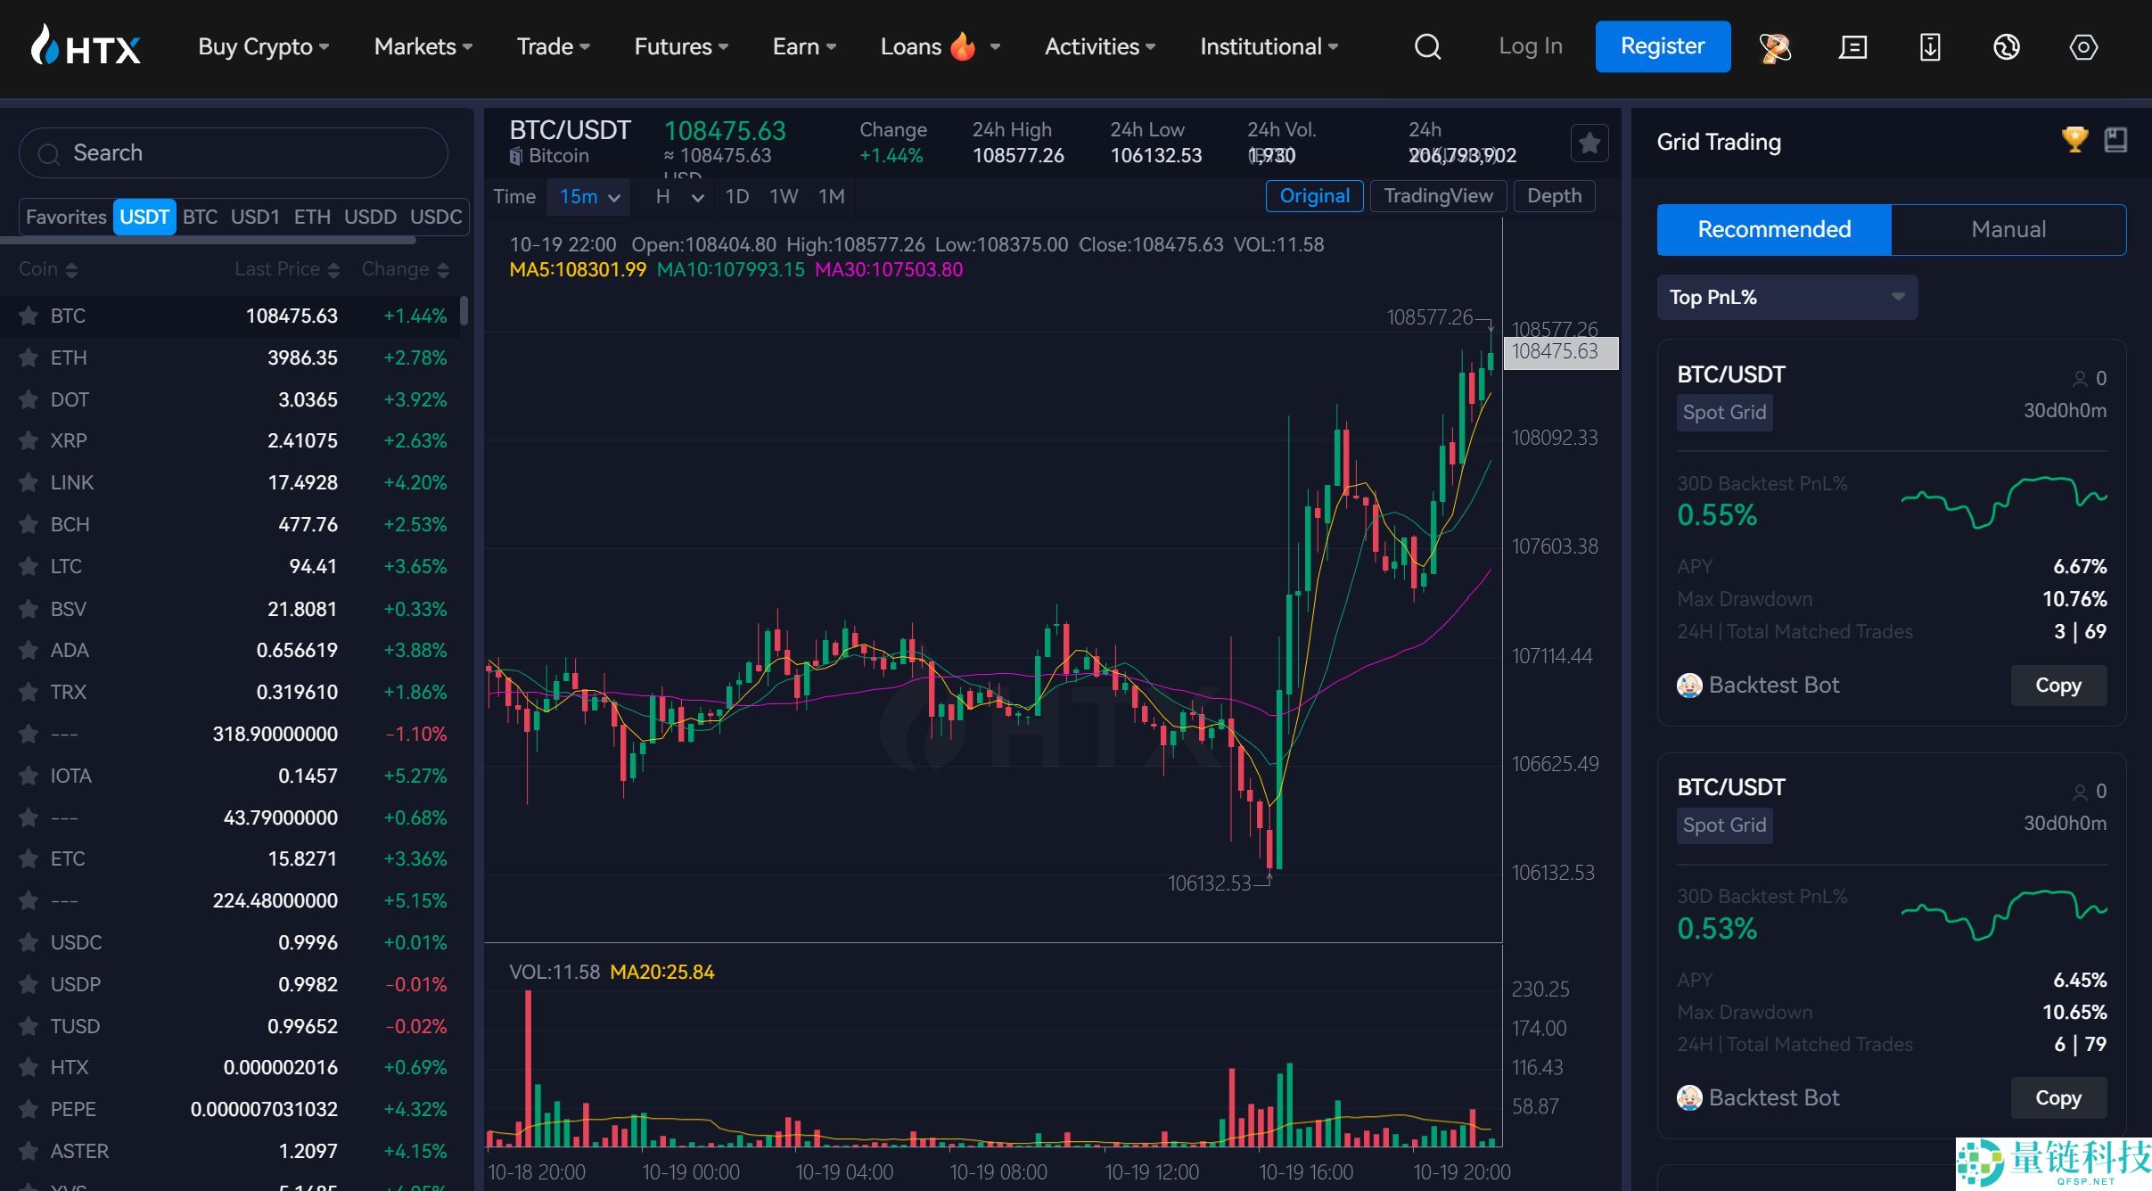The width and height of the screenshot is (2152, 1191).
Task: Click the Log In link
Action: [x=1530, y=46]
